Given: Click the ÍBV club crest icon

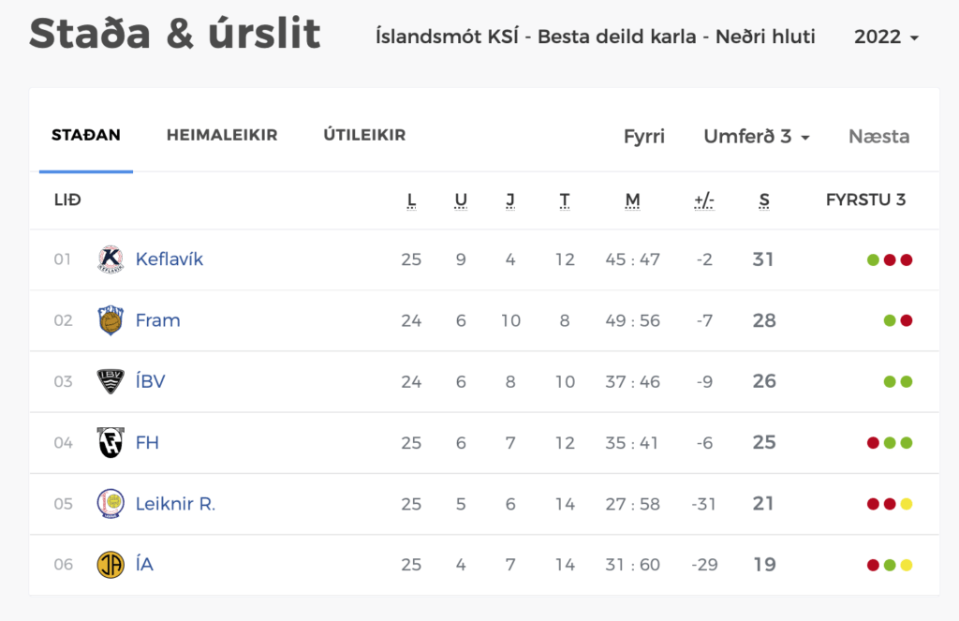Looking at the screenshot, I should (x=111, y=382).
